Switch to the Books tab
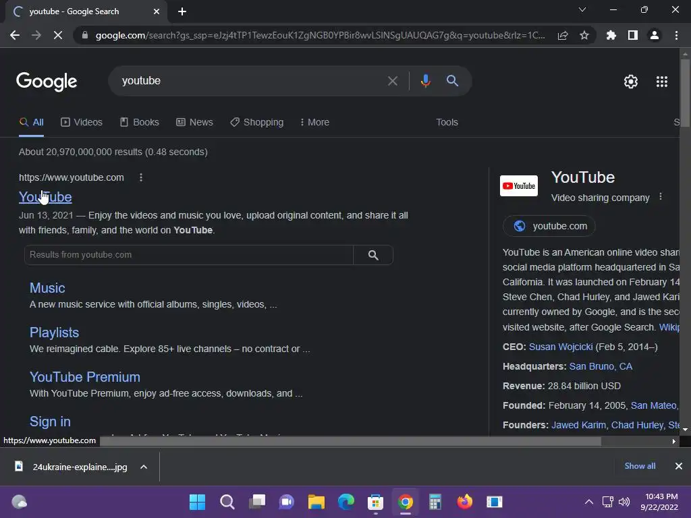Screen dimensions: 691x518 (x=140, y=123)
